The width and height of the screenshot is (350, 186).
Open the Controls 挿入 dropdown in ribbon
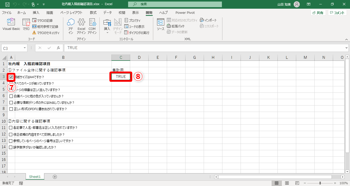pyautogui.click(x=107, y=26)
